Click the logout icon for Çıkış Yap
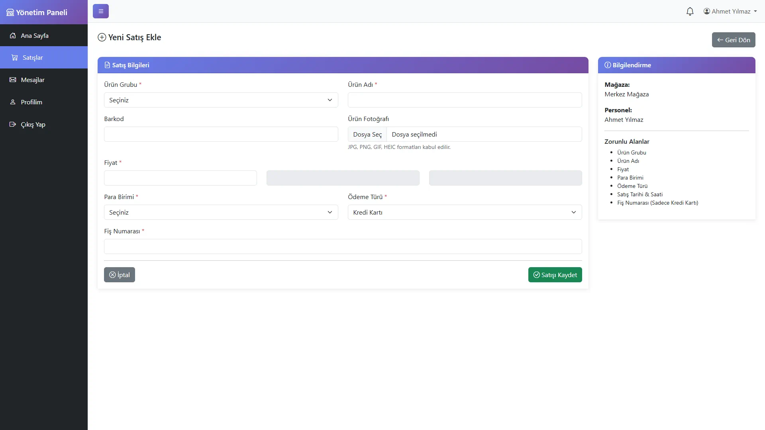Viewport: 765px width, 430px height. coord(13,124)
